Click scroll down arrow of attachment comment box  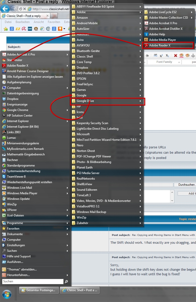point(172,201)
